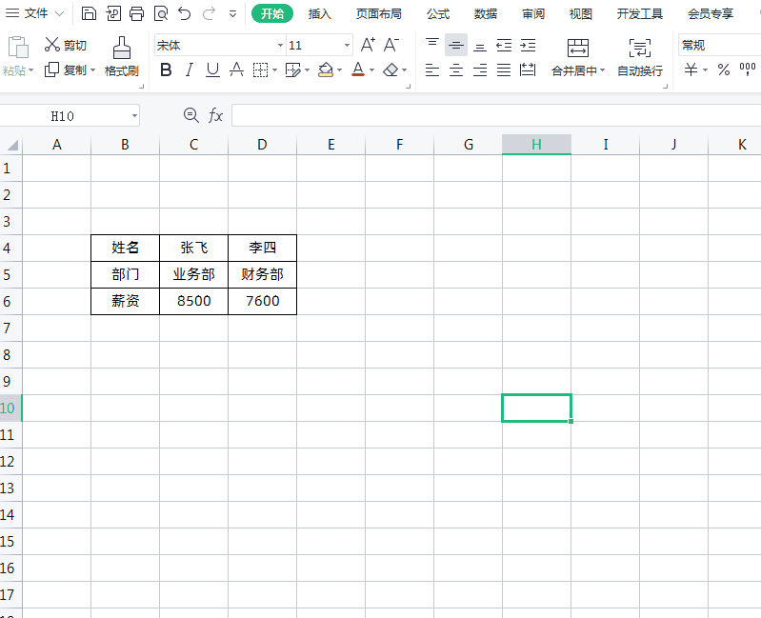Screen dimensions: 761x618
Task: Click the decrease indent icon
Action: point(504,45)
